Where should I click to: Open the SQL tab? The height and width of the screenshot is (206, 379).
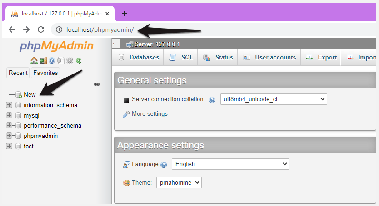tap(181, 58)
